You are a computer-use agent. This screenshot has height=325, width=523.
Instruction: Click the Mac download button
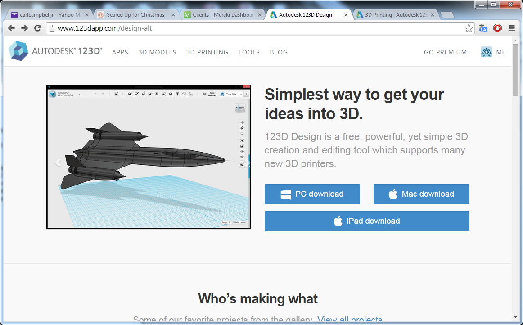[421, 194]
